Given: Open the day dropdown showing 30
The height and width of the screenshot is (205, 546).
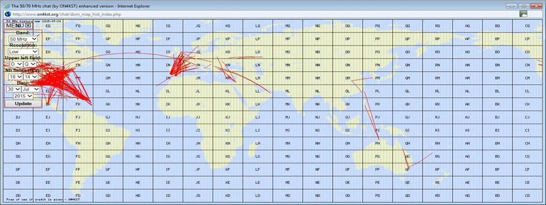Looking at the screenshot, I should pyautogui.click(x=13, y=89).
